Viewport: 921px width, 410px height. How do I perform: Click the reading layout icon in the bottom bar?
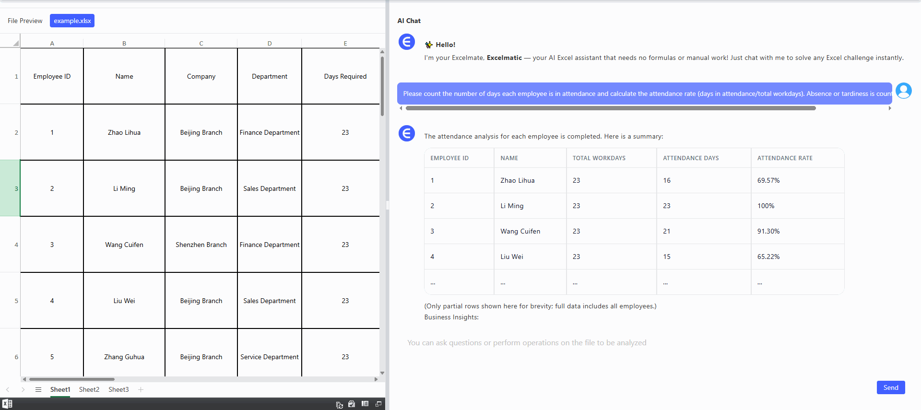365,404
